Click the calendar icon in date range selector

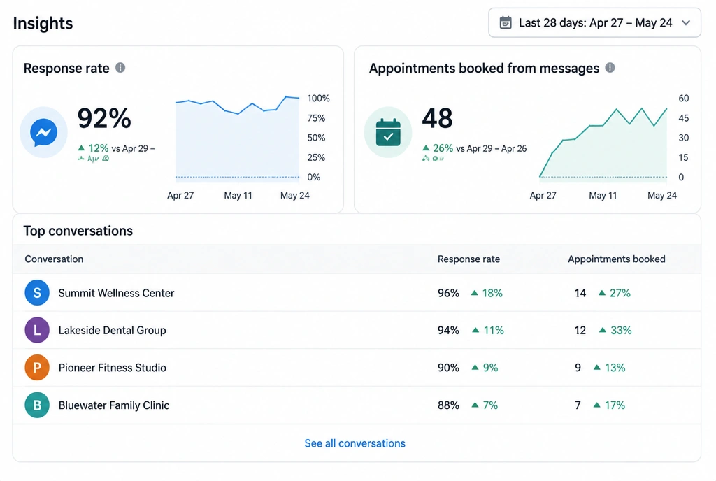coord(506,23)
